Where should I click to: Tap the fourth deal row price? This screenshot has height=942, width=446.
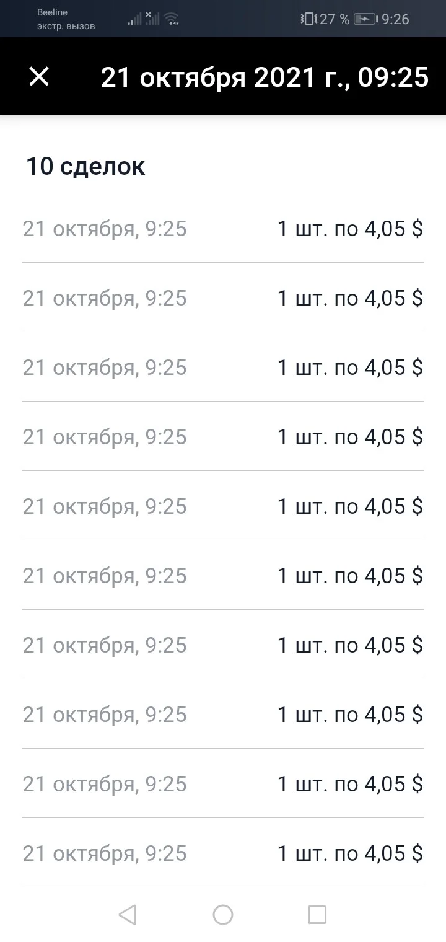coord(350,437)
